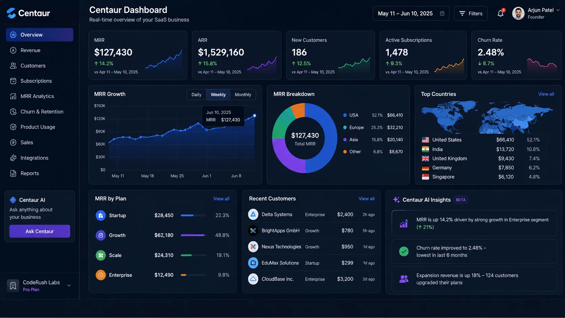Open Subscriptions from the sidebar
This screenshot has height=318, width=565.
40,81
